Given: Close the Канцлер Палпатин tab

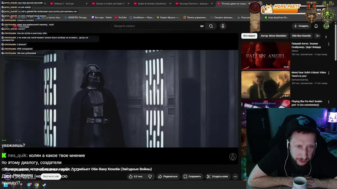Looking at the screenshot, I should click(212, 4).
